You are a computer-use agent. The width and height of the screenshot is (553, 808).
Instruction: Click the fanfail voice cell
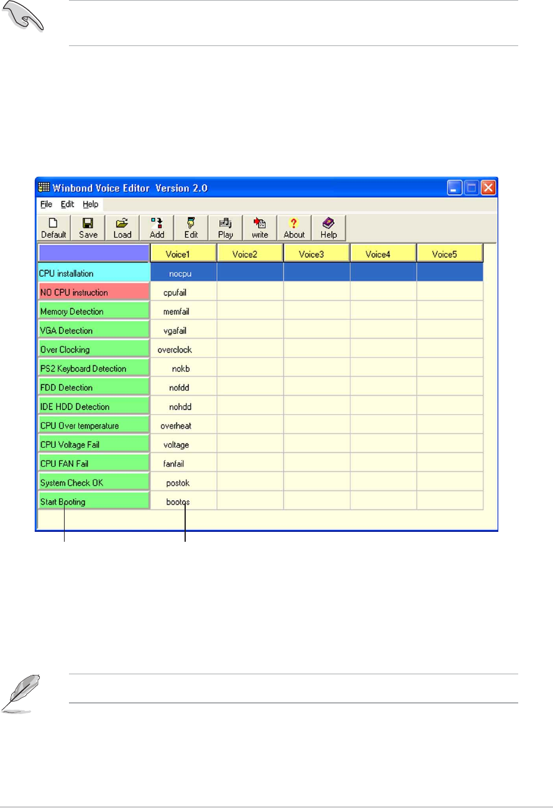tap(183, 463)
